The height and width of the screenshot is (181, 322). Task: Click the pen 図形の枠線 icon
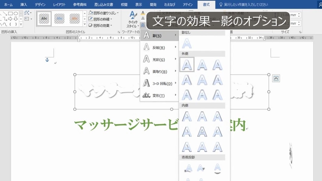[91, 19]
